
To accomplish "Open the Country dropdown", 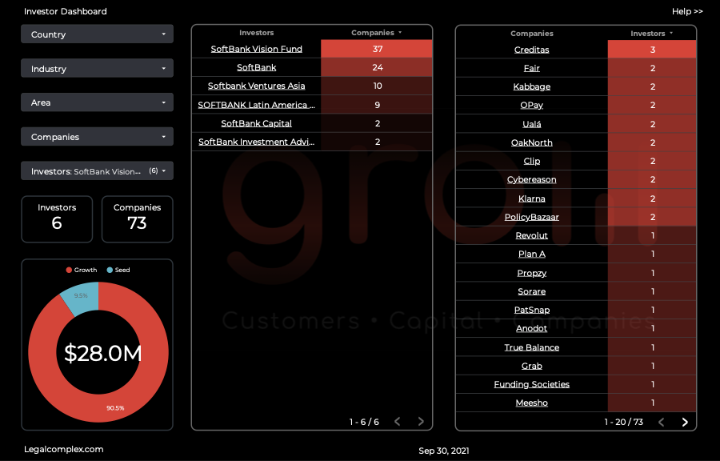I will pyautogui.click(x=97, y=34).
